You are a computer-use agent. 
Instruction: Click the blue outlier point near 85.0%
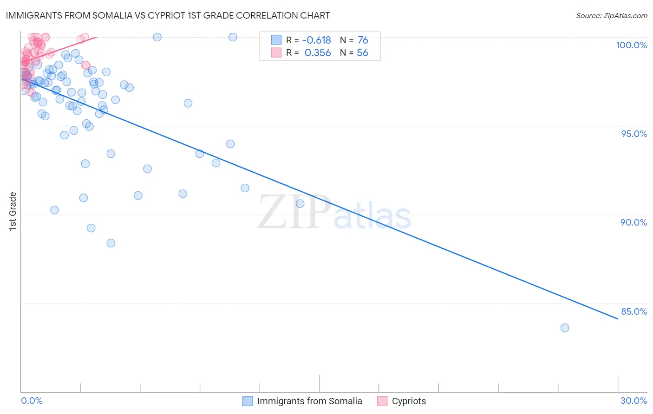coord(565,328)
